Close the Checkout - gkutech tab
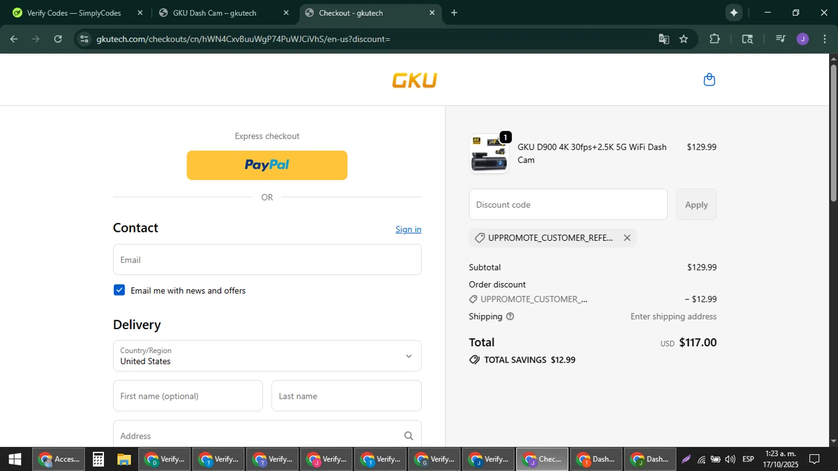The width and height of the screenshot is (838, 471). [432, 12]
